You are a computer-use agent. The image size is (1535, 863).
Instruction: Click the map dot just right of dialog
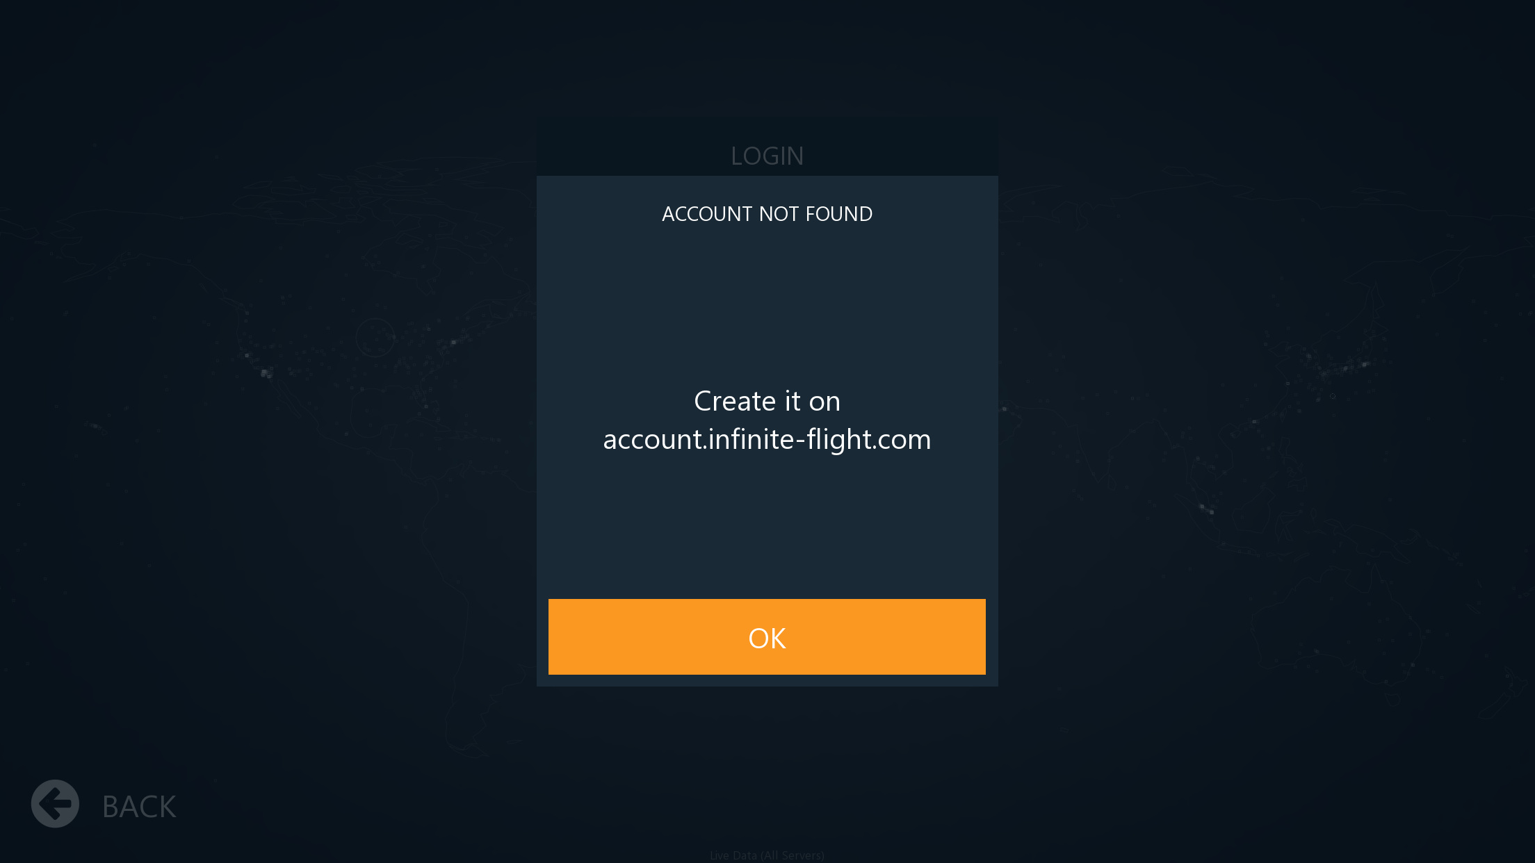[1005, 409]
